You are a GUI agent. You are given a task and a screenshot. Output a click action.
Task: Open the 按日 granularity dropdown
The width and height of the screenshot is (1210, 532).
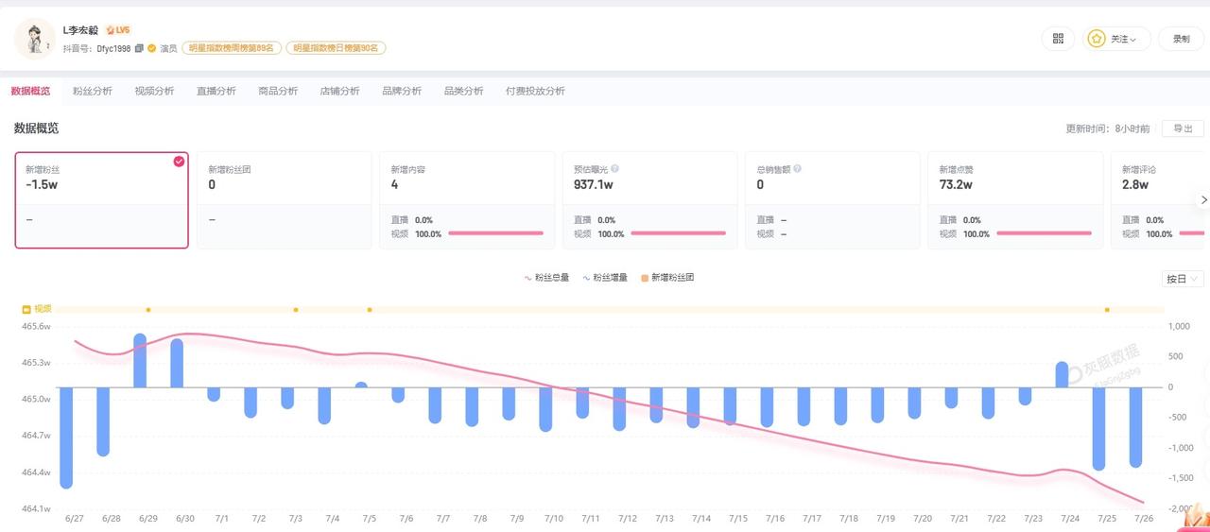click(x=1183, y=279)
